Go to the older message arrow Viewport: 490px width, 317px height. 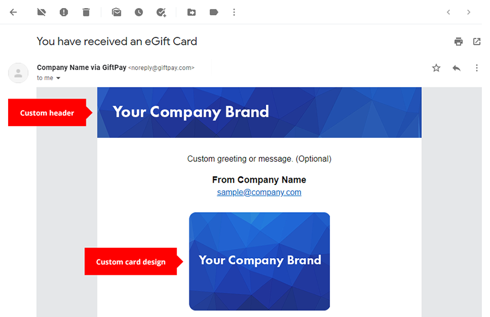coord(469,12)
